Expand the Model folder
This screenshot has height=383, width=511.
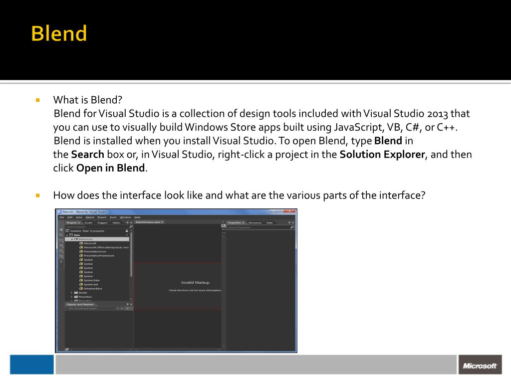tap(72, 293)
